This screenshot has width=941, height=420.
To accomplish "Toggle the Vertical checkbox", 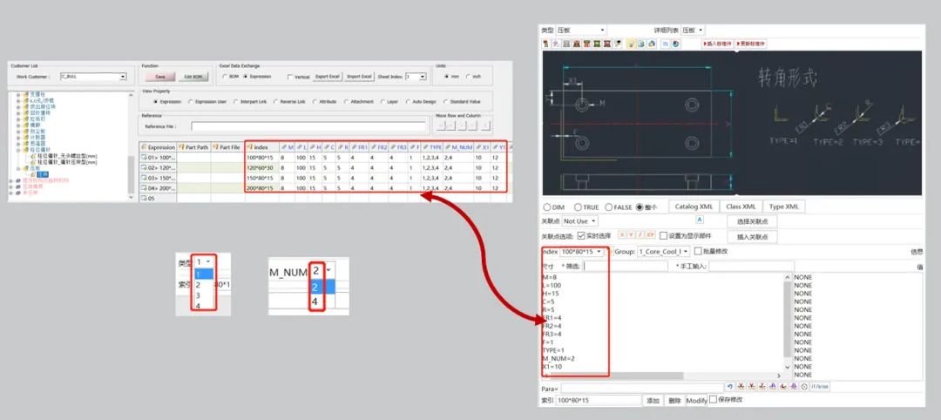I will point(291,77).
